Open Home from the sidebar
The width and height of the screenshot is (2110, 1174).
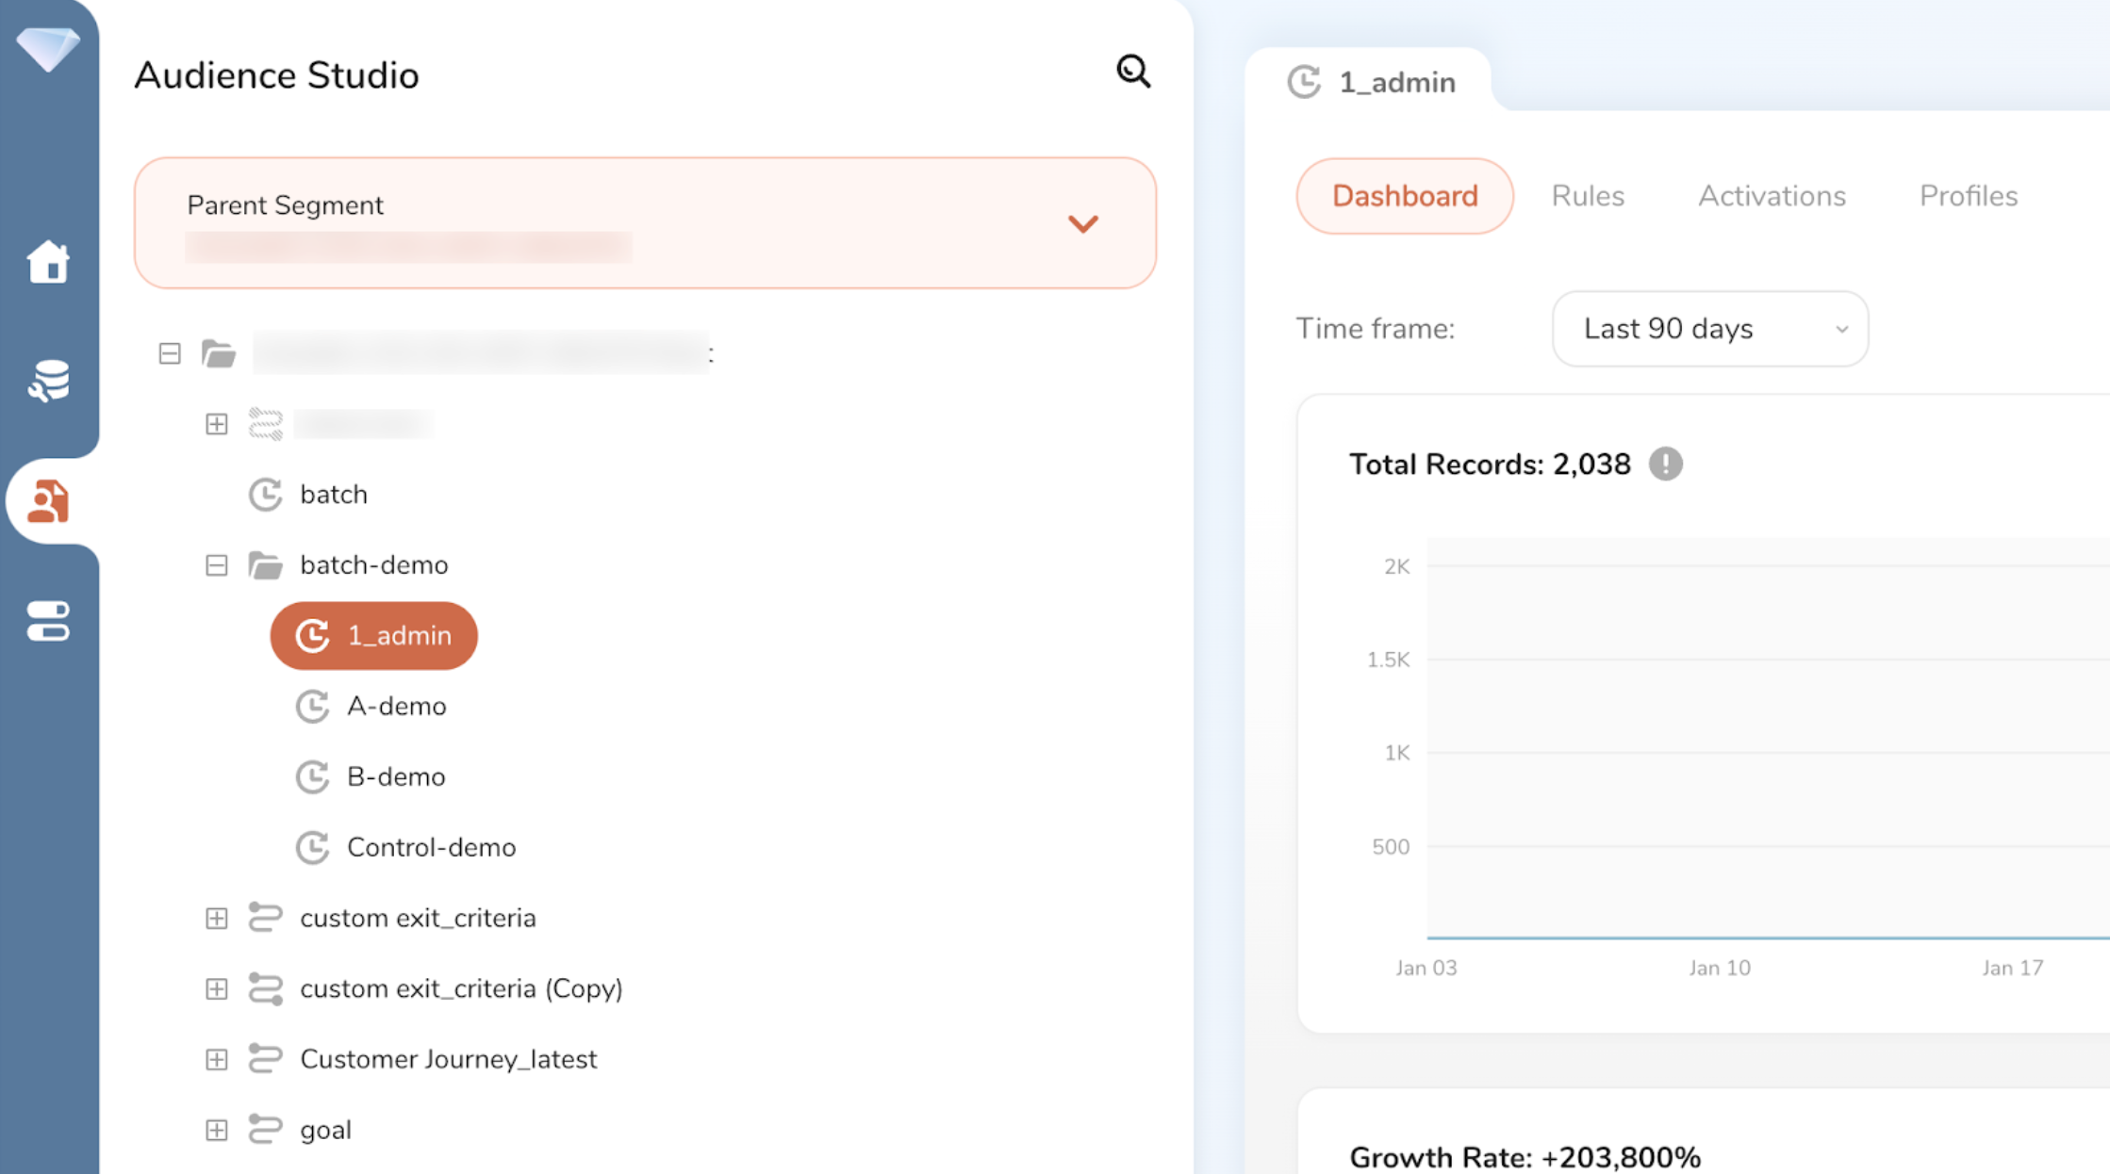click(x=48, y=261)
